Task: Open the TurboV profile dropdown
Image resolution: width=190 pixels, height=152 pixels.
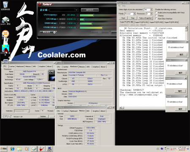Action: (x=76, y=10)
